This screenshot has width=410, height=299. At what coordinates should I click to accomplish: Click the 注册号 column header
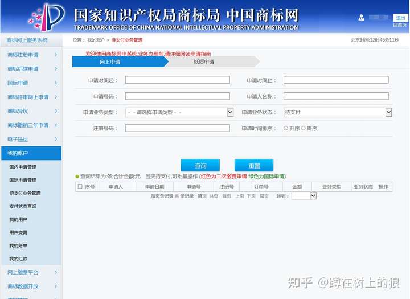tap(227, 187)
